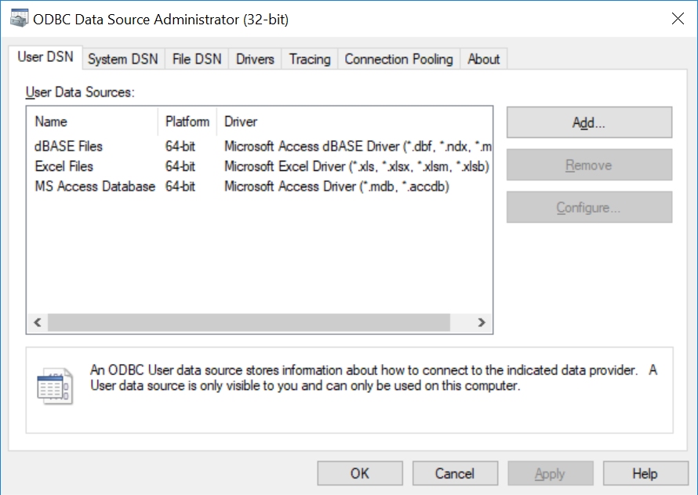Select the dBASE Files data source
698x495 pixels.
(68, 147)
